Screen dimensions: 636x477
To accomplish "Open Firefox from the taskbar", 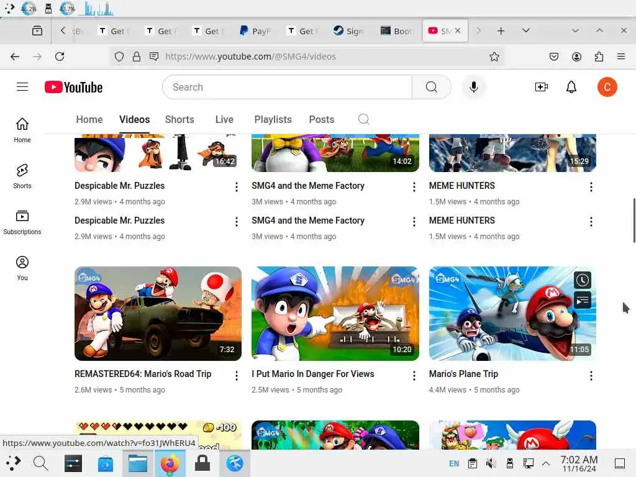I will pyautogui.click(x=170, y=463).
